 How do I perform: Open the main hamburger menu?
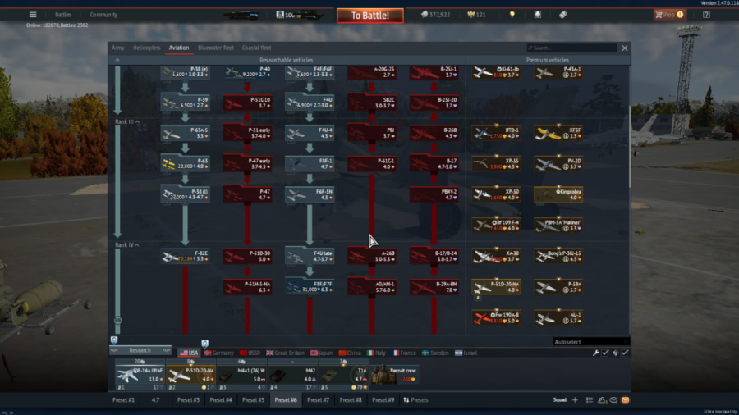(33, 15)
